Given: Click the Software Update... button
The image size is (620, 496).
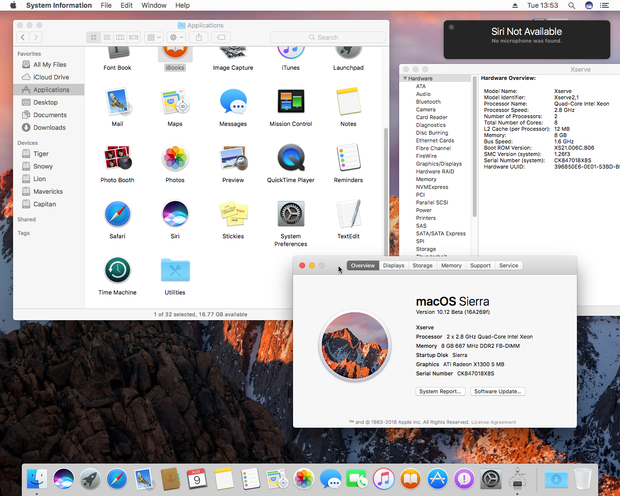Looking at the screenshot, I should pyautogui.click(x=498, y=391).
